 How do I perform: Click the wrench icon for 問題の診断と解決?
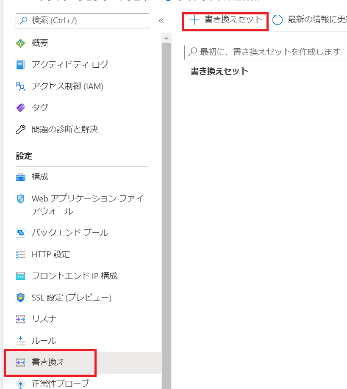20,130
